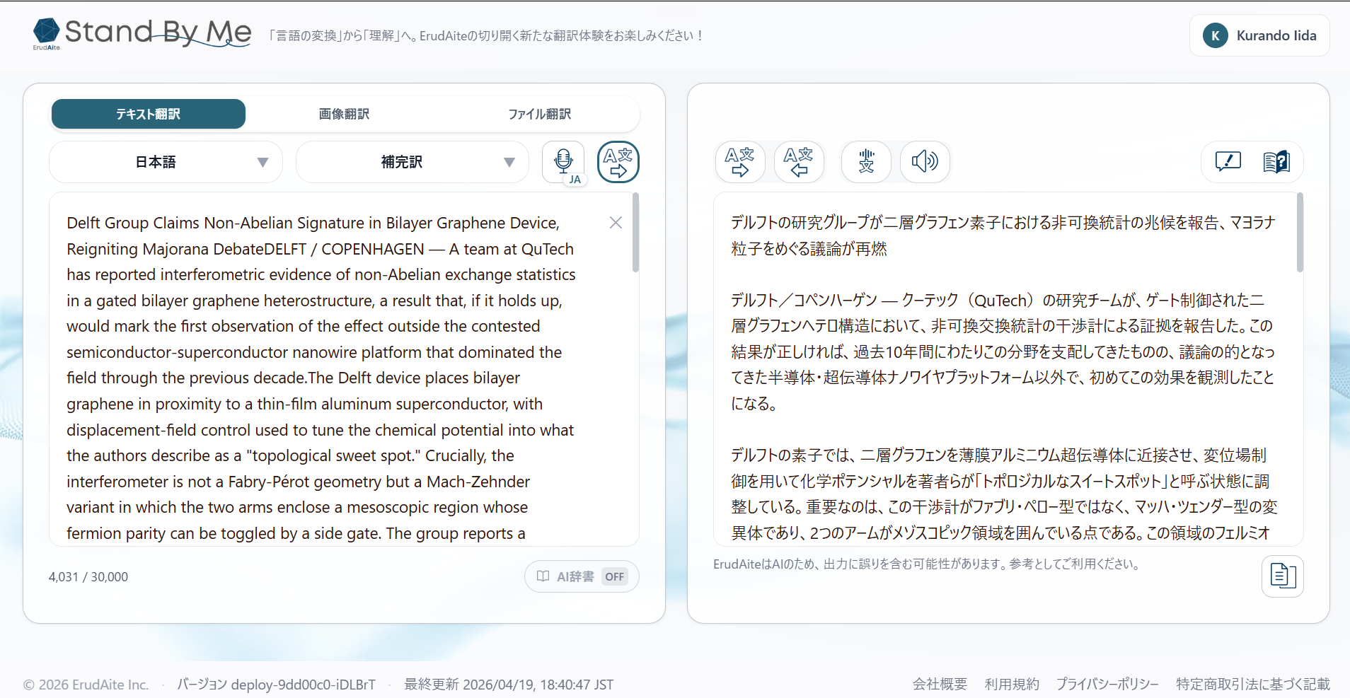Click the back-translation (A文←) icon

point(798,162)
